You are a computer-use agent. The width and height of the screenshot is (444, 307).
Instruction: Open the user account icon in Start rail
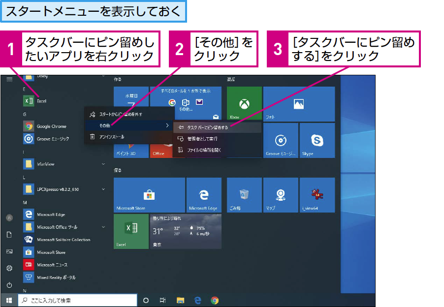(9, 217)
